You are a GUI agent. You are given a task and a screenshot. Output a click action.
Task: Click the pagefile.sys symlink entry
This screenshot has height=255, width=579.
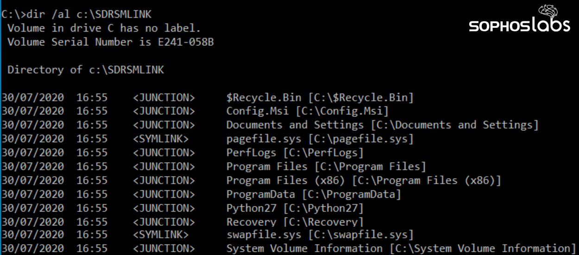coord(320,139)
